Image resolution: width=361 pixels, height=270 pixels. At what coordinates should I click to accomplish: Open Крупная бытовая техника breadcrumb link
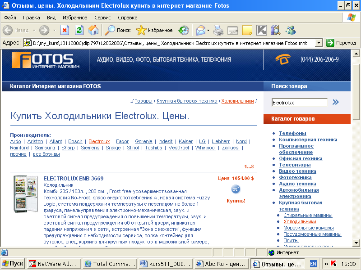point(187,101)
